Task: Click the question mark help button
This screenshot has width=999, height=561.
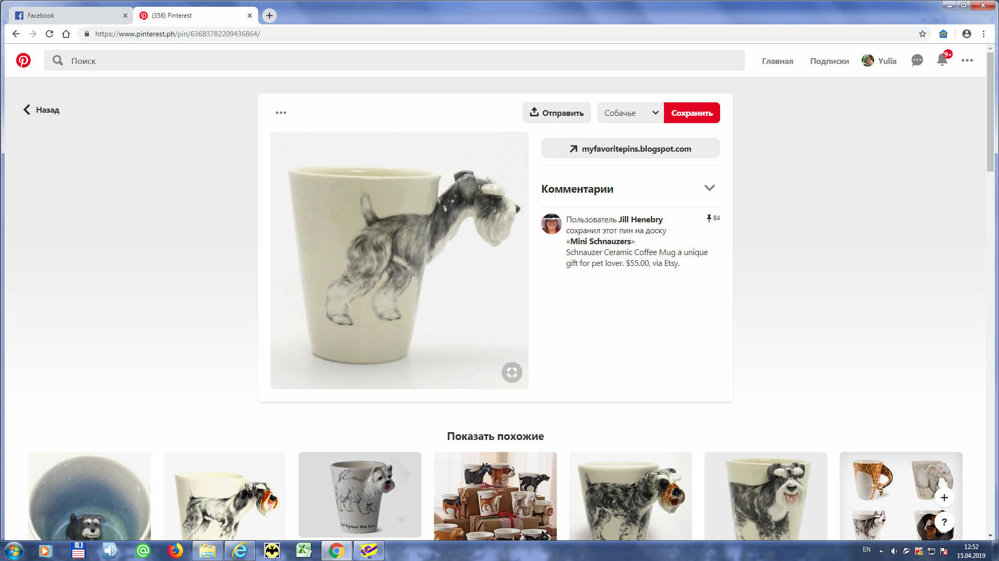Action: click(944, 522)
